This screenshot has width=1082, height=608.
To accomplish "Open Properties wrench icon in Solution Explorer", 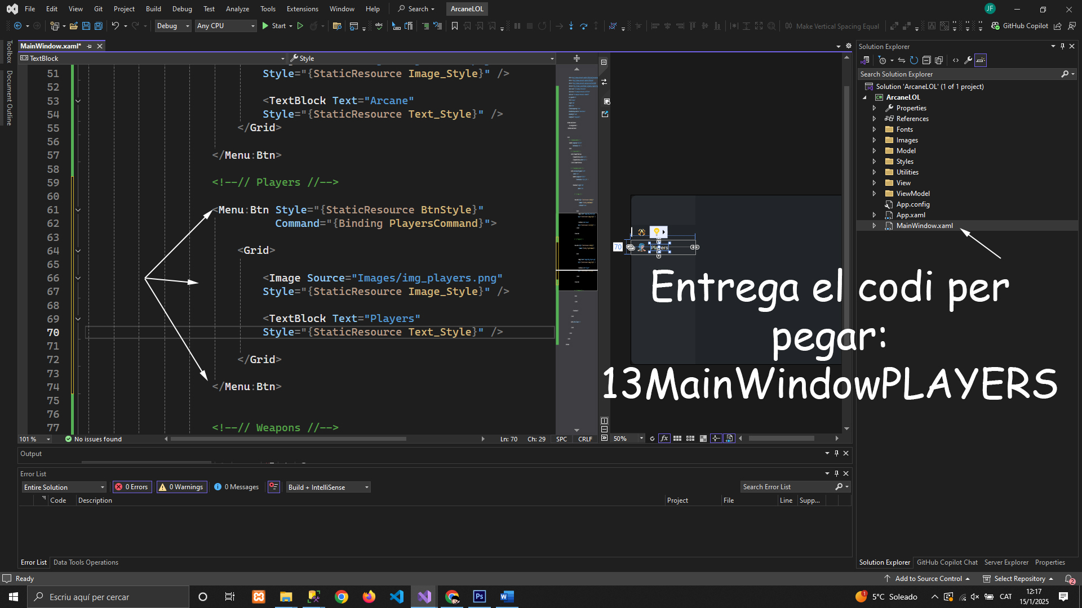I will 968,60.
